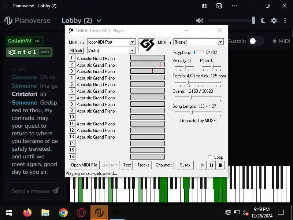Viewport: 293px width, 220px height.
Task: Click the Roland GS logo in TMIDI
Action: 147,44
